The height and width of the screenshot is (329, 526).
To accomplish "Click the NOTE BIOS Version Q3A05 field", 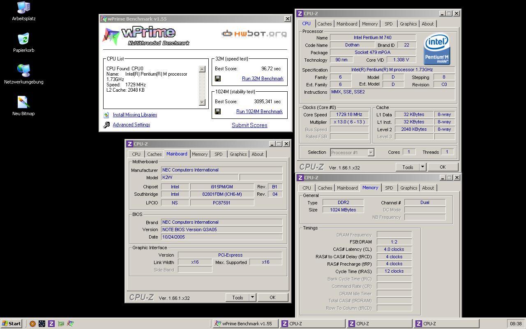I will click(x=222, y=229).
